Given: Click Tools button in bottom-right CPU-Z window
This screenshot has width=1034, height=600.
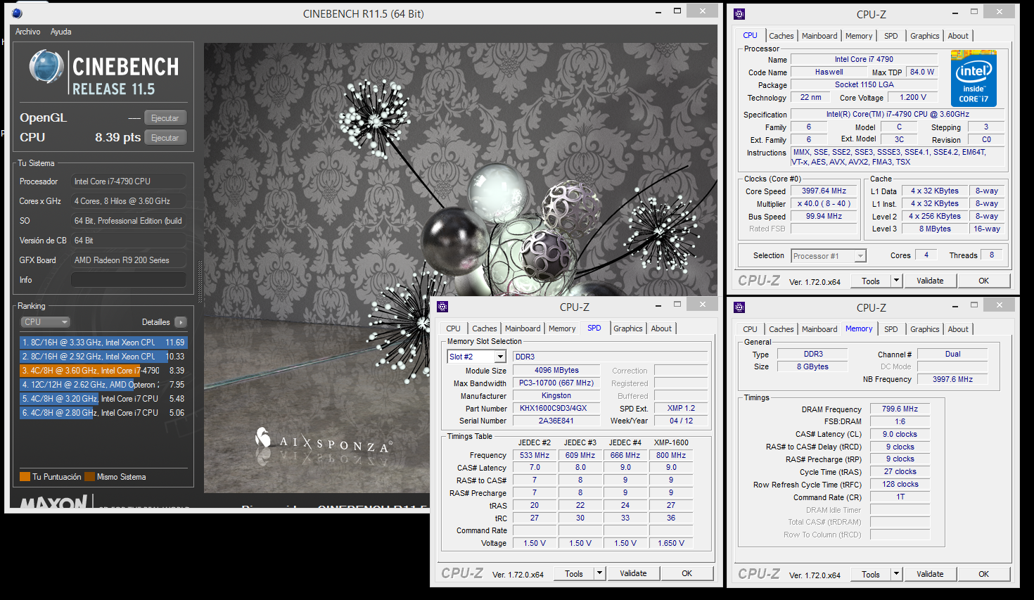Looking at the screenshot, I should click(871, 574).
